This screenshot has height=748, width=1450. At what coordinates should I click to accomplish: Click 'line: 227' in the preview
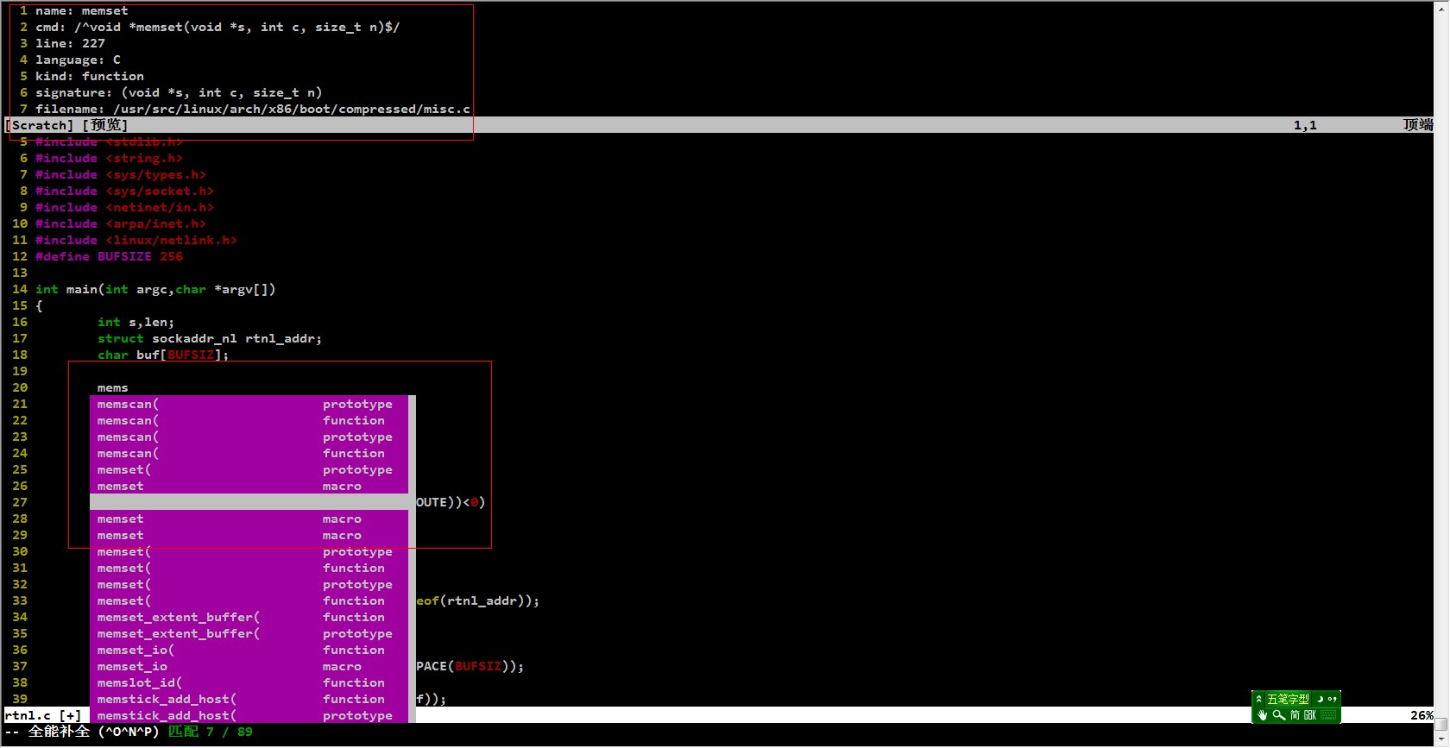click(x=70, y=43)
